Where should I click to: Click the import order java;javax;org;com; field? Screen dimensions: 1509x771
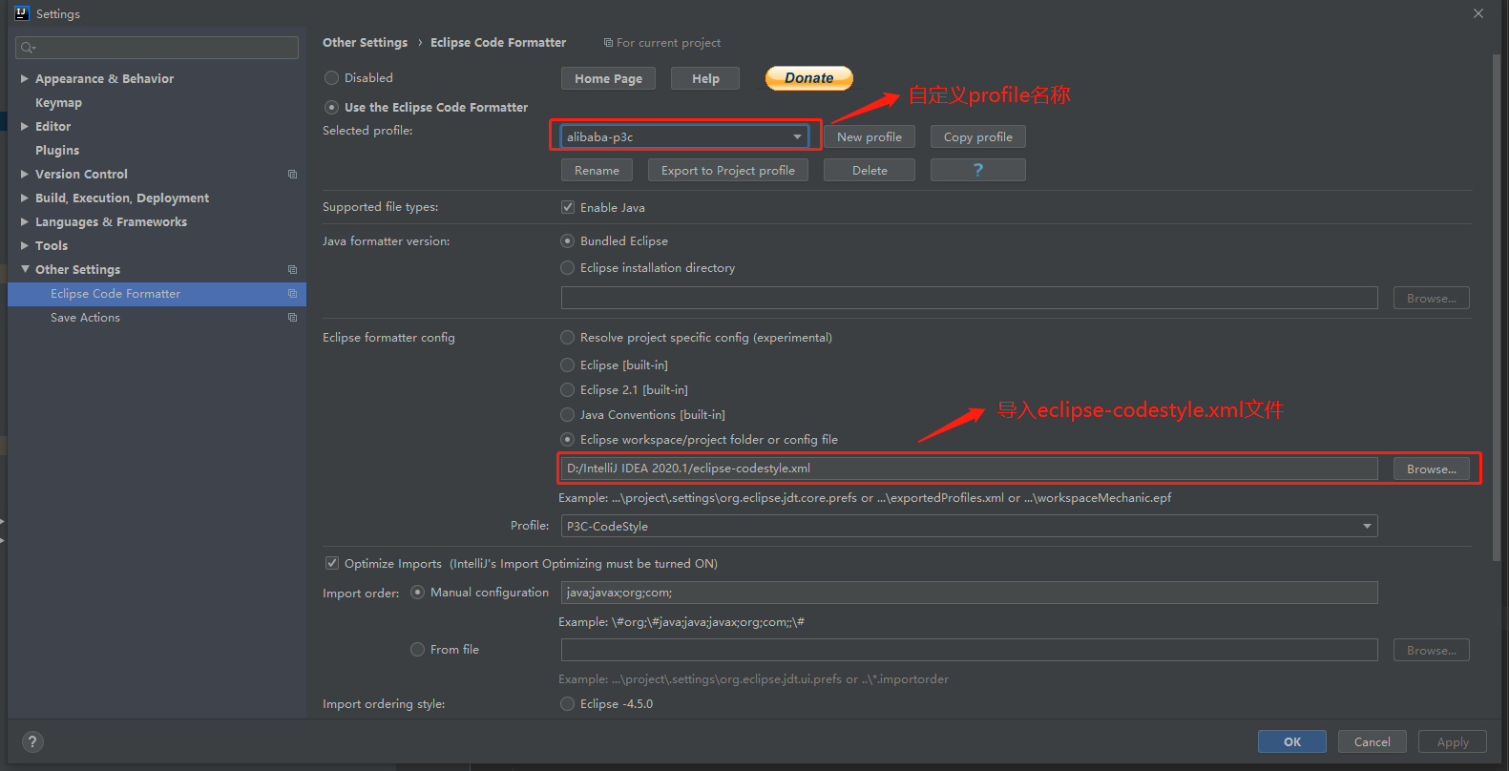click(970, 593)
